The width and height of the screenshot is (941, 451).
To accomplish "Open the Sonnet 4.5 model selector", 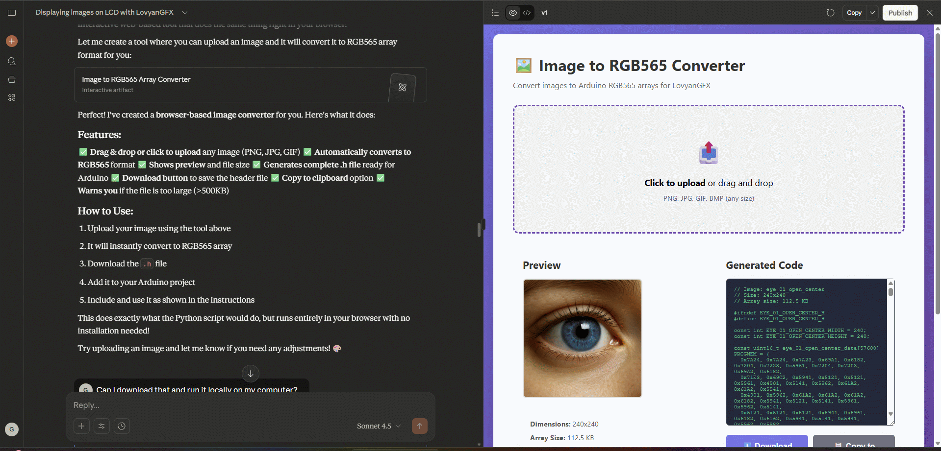I will (x=379, y=426).
